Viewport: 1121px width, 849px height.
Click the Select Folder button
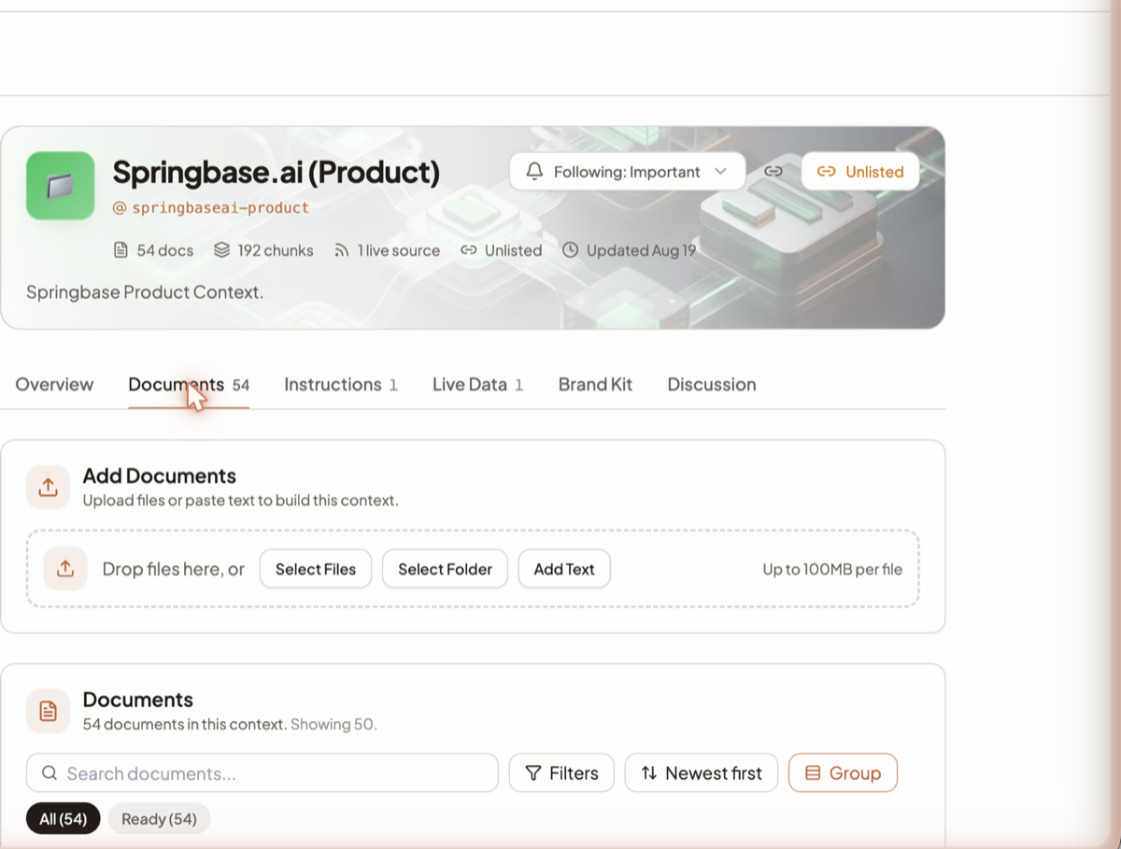[445, 569]
